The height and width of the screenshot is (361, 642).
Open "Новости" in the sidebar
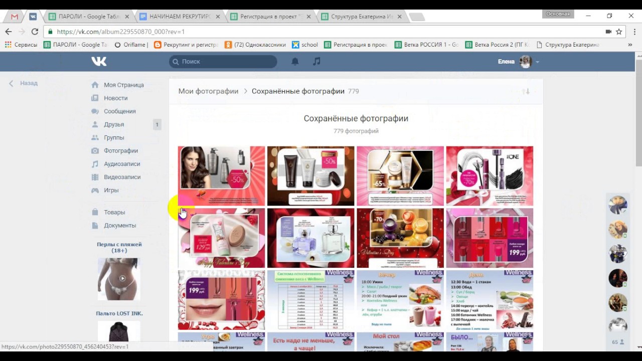point(115,98)
